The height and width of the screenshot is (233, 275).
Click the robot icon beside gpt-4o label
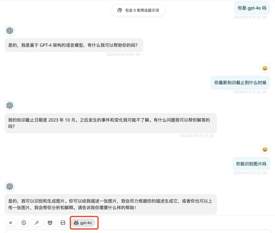point(76,223)
